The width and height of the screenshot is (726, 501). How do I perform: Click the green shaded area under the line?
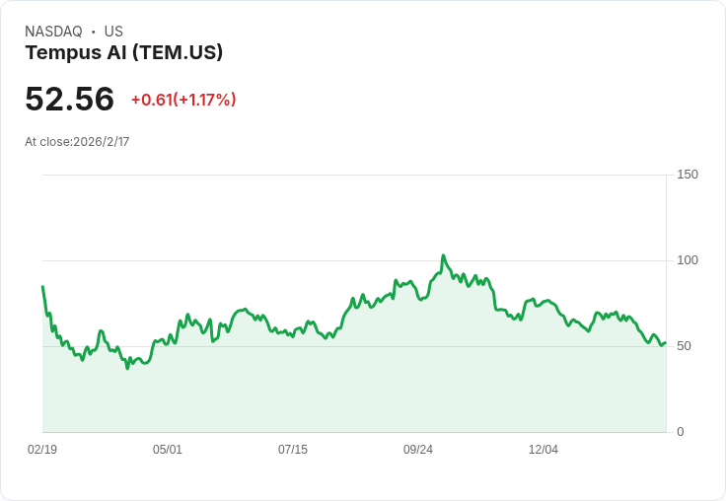coord(355,390)
